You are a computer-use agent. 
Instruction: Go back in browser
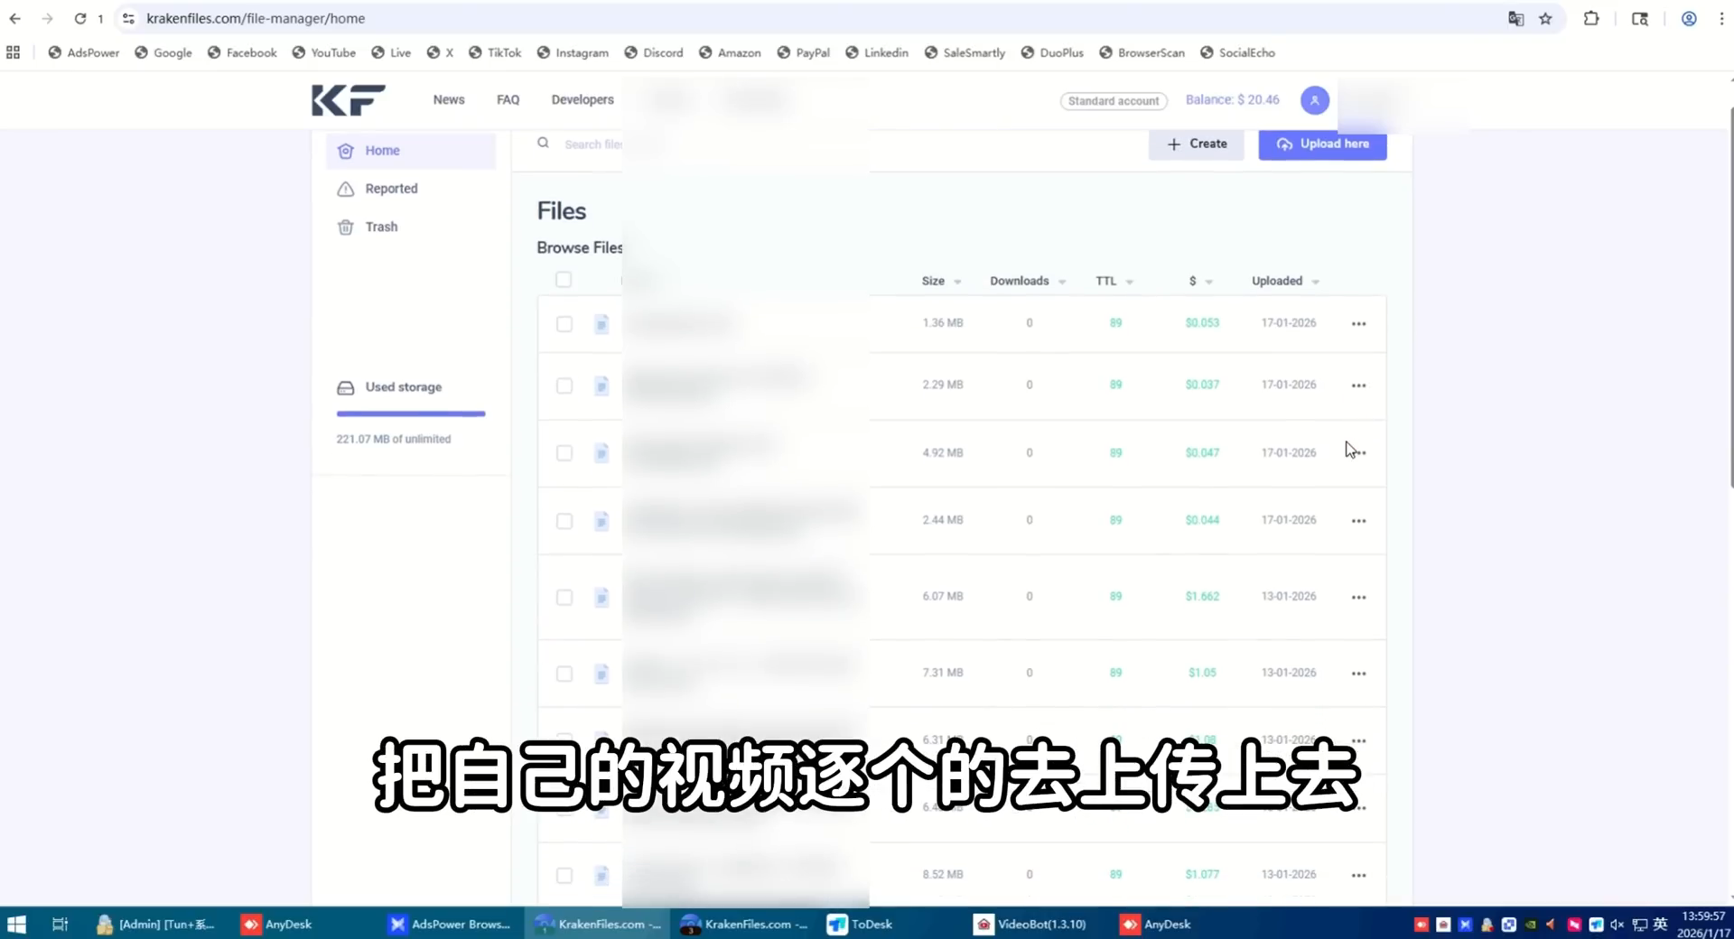(x=15, y=18)
